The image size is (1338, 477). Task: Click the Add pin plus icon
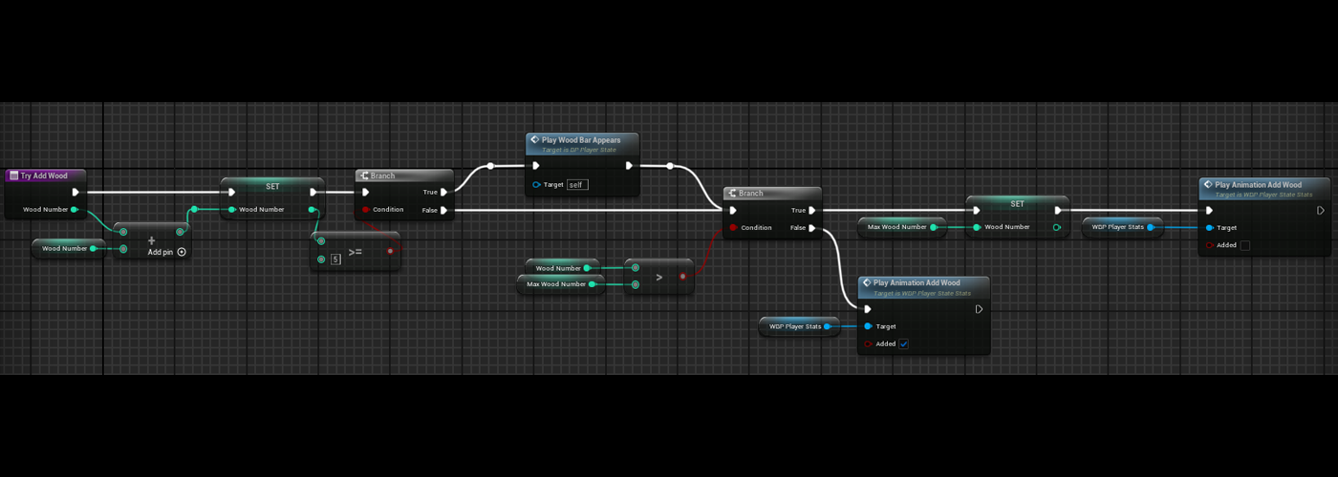pos(182,252)
